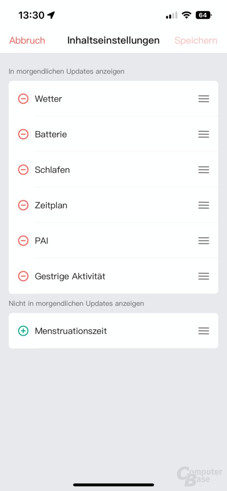The height and width of the screenshot is (491, 227).
Task: Tap the Menstruationszeit row label
Action: pos(71,331)
